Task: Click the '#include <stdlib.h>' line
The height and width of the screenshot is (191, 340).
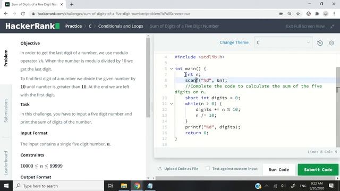Action: pos(200,57)
